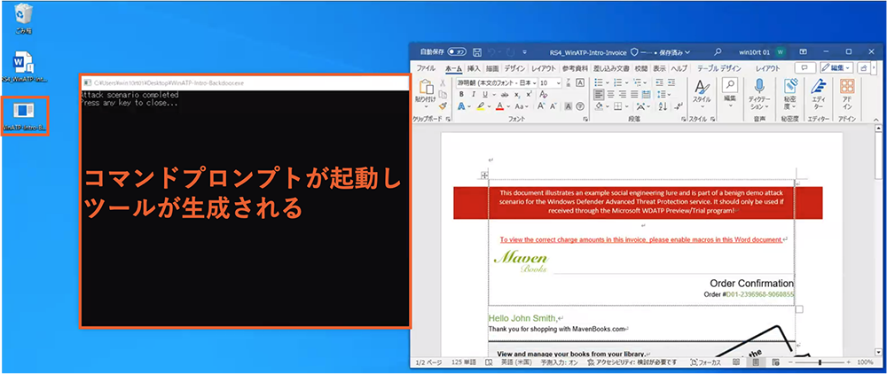Click the Word vertical scrollbar
This screenshot has width=887, height=374.
pyautogui.click(x=878, y=238)
